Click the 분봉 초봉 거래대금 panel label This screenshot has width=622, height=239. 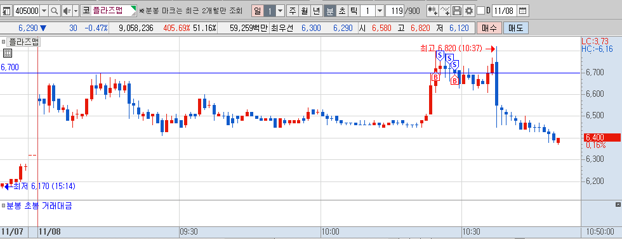[x=39, y=205]
